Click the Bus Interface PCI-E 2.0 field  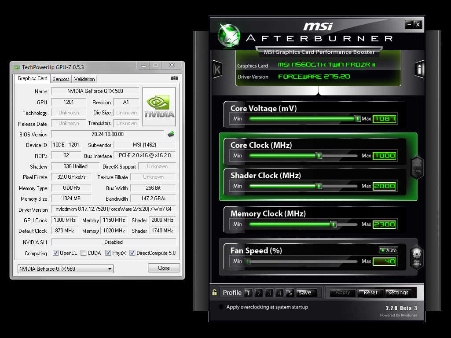pyautogui.click(x=145, y=155)
